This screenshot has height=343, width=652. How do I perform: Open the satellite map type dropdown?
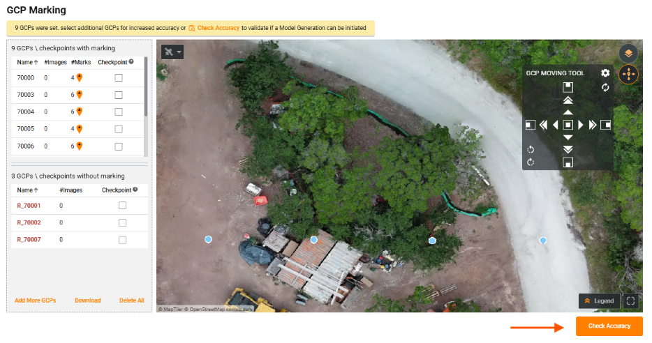172,52
